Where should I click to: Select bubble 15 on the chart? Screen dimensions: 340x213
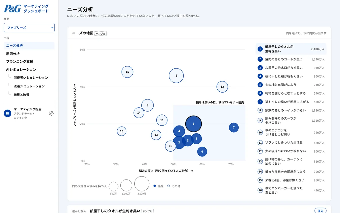127,72
